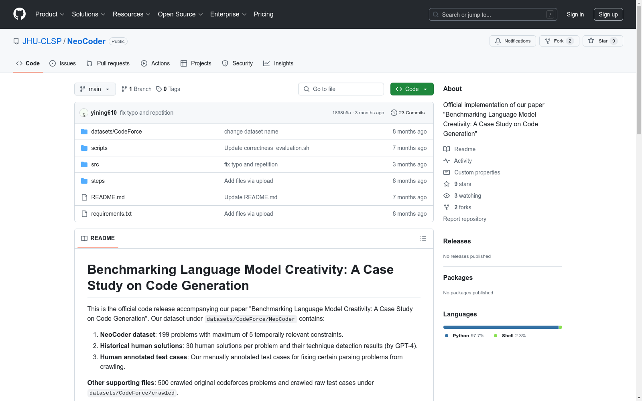This screenshot has height=401, width=642.
Task: Click the Branch count icon
Action: click(x=124, y=89)
